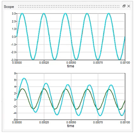Screen dimensions: 135x133
Task: Click the 8 label on the bottom plot's y-axis
Action: click(x=15, y=73)
